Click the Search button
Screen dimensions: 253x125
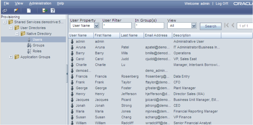point(210,26)
